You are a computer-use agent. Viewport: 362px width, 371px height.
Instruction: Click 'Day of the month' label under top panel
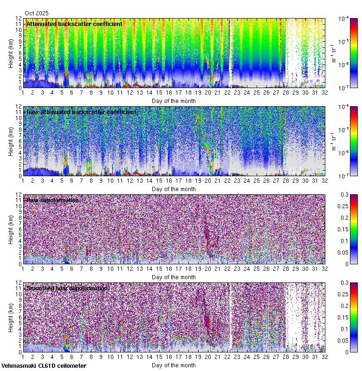point(174,101)
